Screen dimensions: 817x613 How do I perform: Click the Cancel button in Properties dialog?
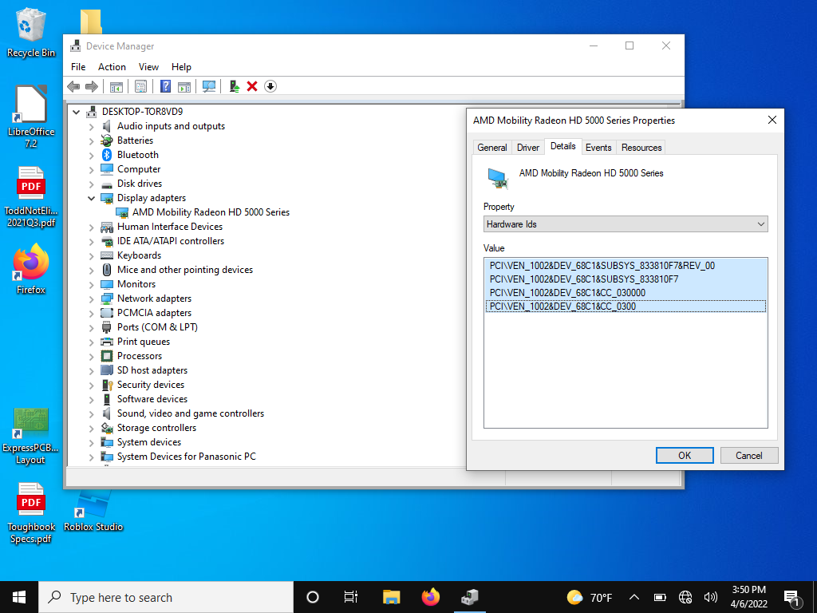click(x=748, y=456)
